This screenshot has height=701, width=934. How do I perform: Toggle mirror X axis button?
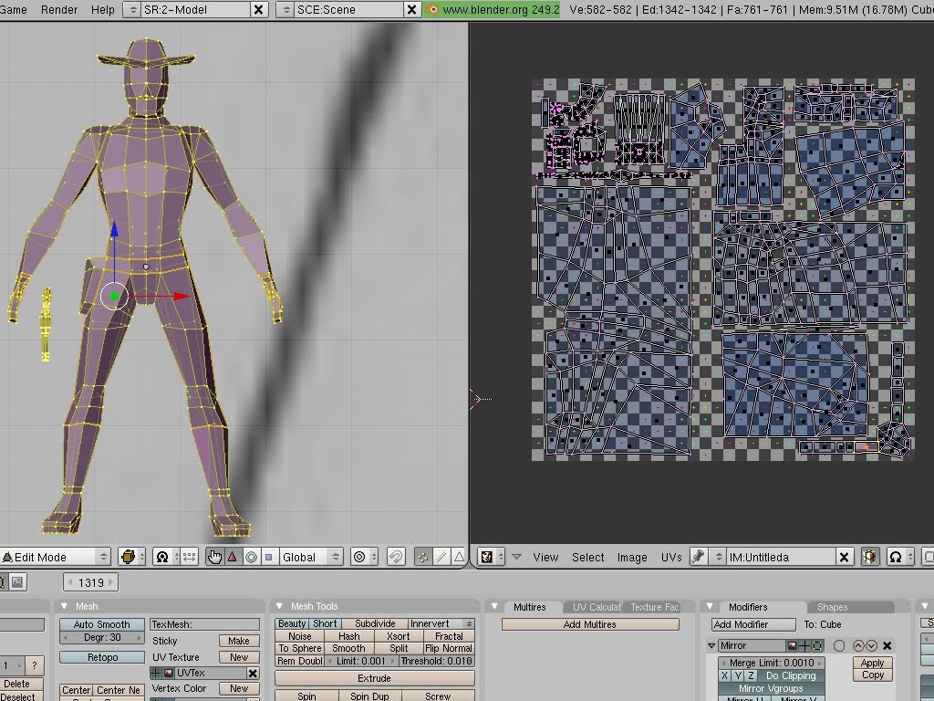click(724, 675)
